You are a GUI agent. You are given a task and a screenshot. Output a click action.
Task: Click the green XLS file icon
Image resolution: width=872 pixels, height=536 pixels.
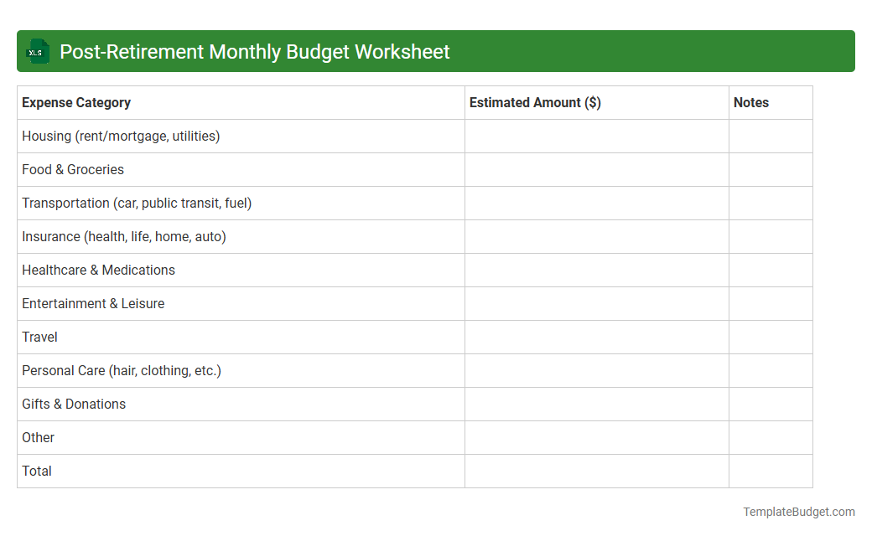[x=37, y=51]
